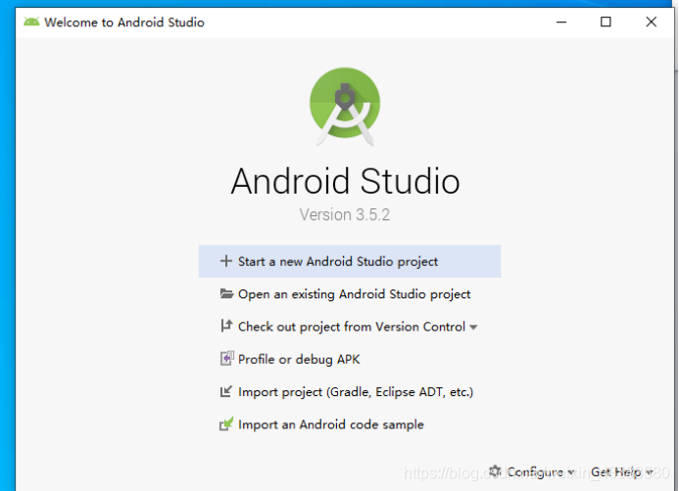
Task: Click the open folder icon for existing project
Action: tap(226, 293)
